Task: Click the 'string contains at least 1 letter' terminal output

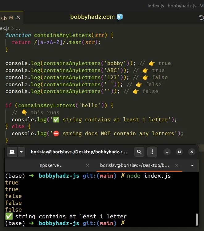Action: pos(66,217)
